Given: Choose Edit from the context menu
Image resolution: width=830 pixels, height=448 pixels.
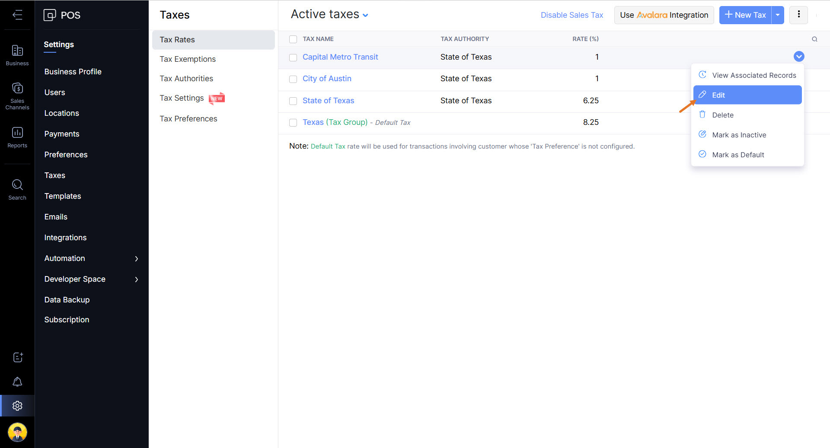Looking at the screenshot, I should click(x=747, y=95).
